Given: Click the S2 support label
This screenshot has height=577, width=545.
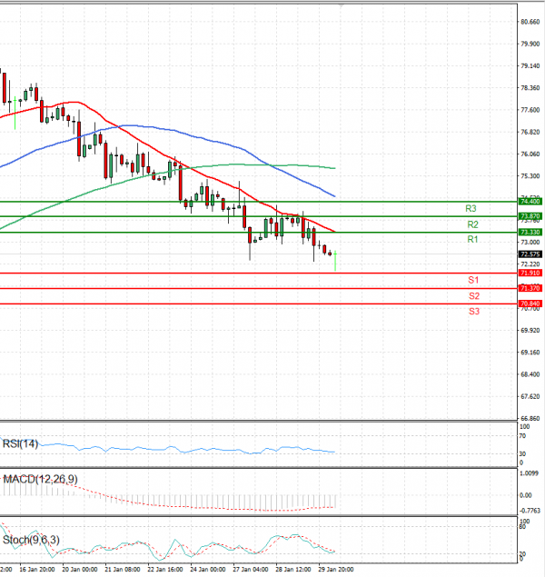Looking at the screenshot, I should pos(474,296).
